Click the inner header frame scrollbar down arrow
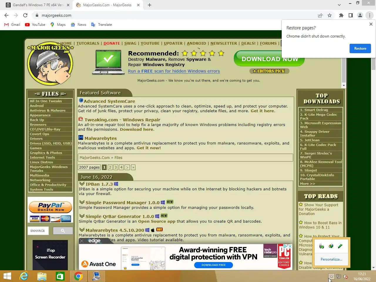 [344, 85]
